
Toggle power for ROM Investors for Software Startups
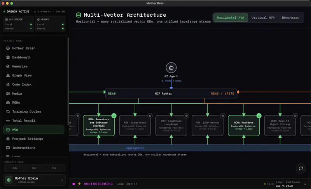[x=114, y=116]
